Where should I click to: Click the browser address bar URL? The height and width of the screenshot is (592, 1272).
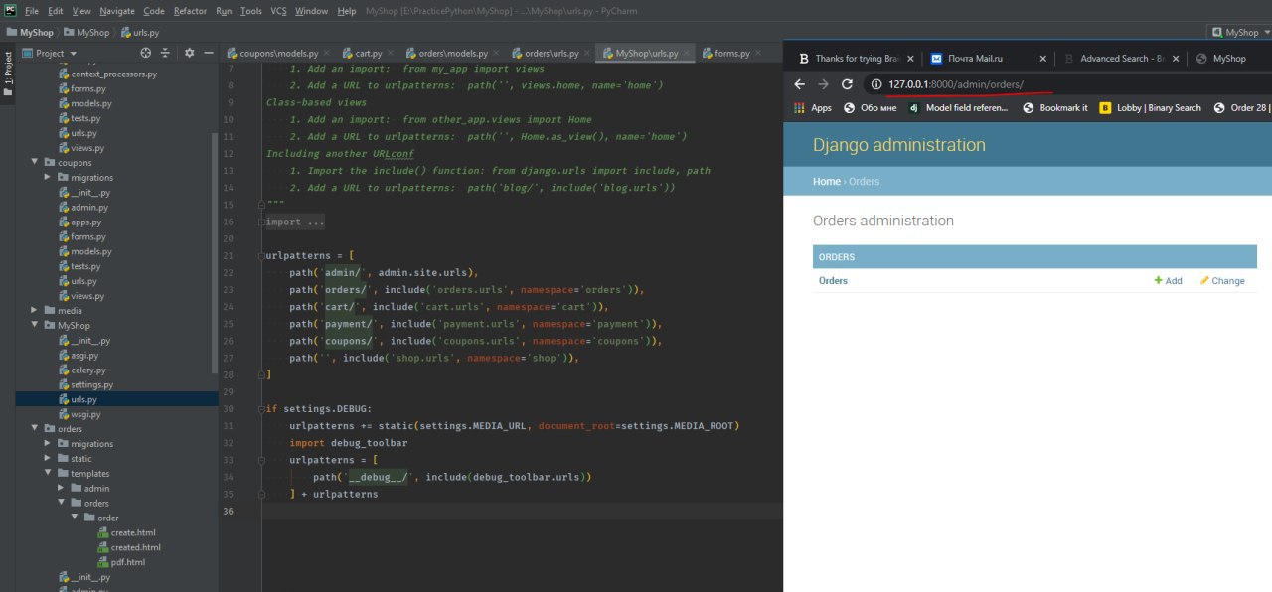point(955,84)
